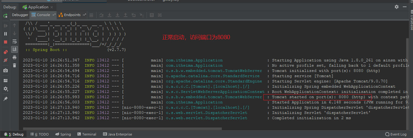This screenshot has width=413, height=138.
Task: Click the Step Over icon
Action: pyautogui.click(x=101, y=15)
